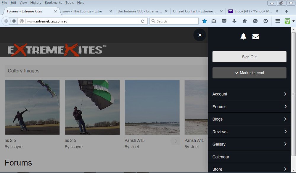The width and height of the screenshot is (296, 173).
Task: Sign Out of Extreme Kites
Action: (x=249, y=56)
